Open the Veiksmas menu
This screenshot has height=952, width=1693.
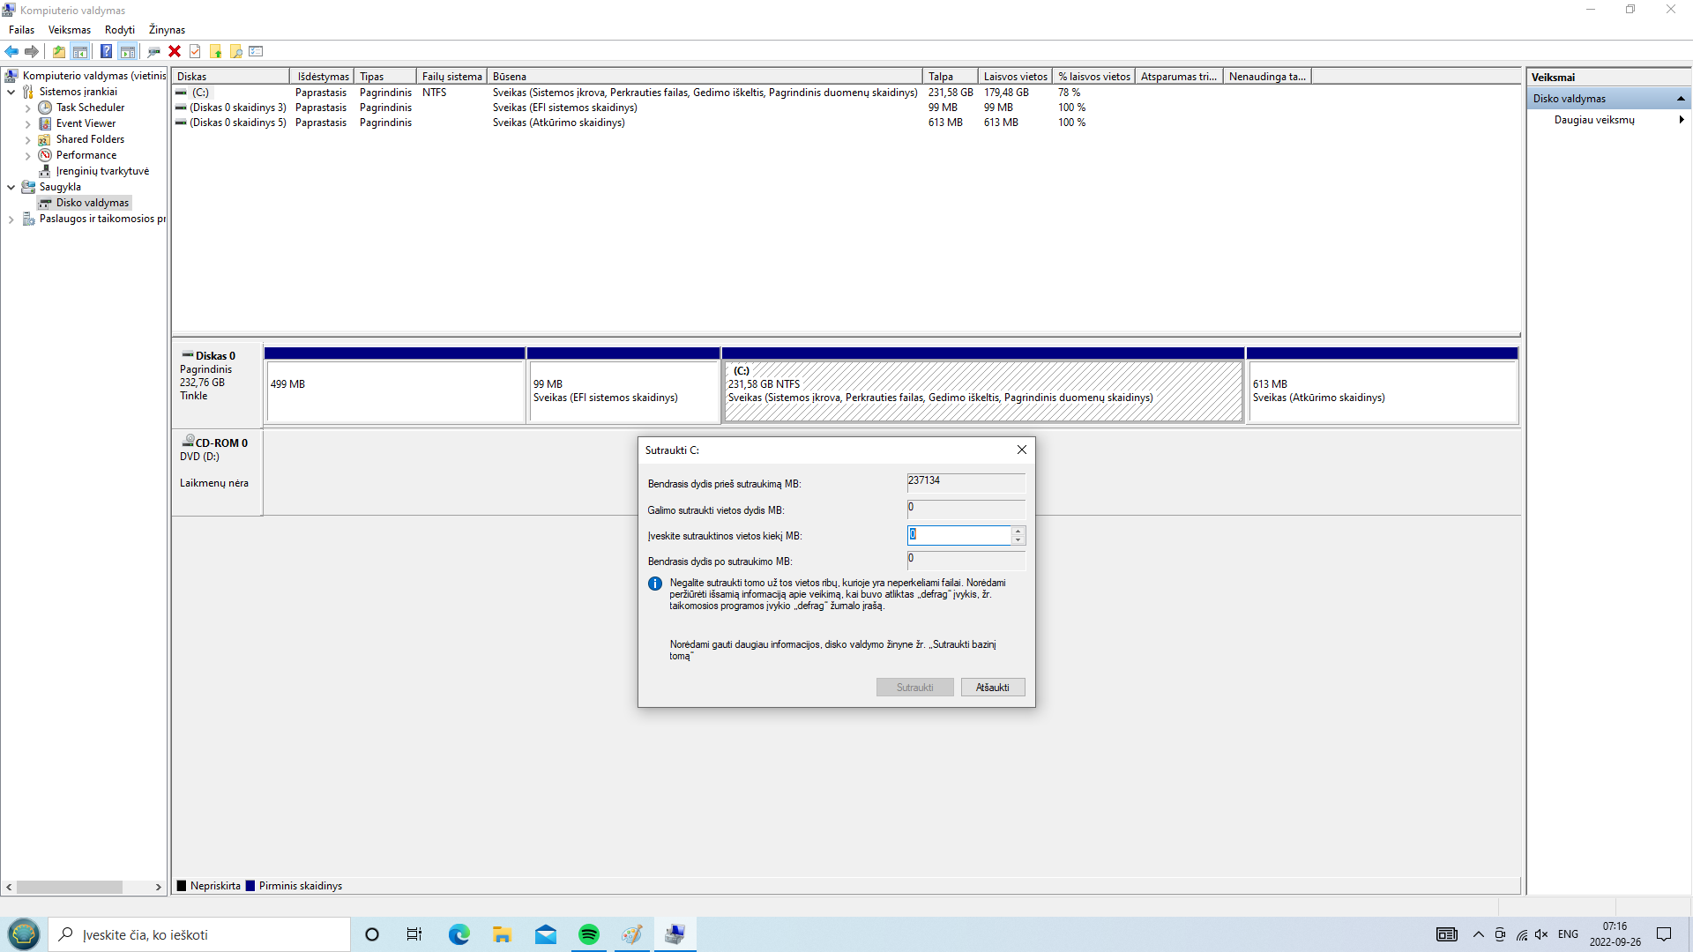tap(69, 30)
